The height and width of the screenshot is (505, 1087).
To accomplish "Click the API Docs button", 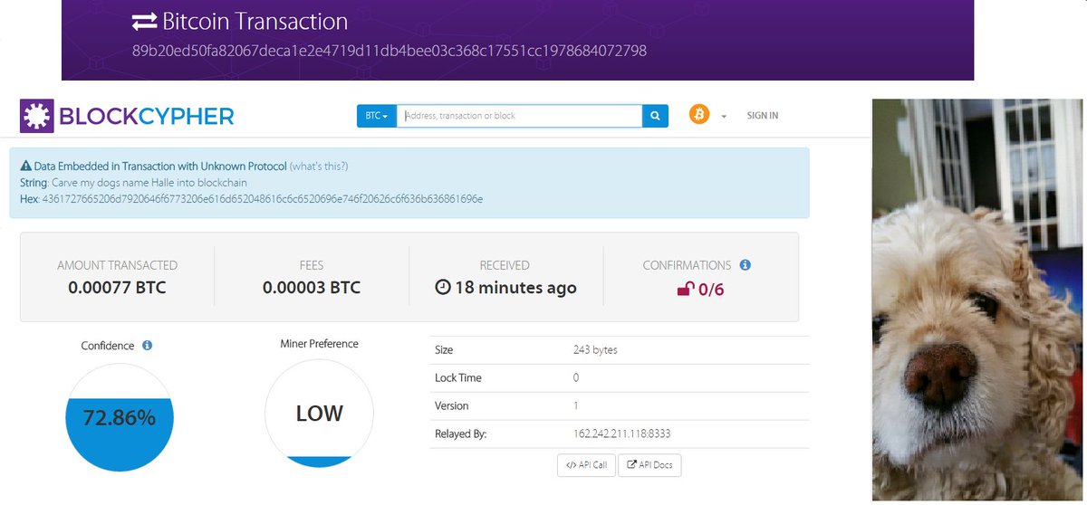I will point(649,465).
